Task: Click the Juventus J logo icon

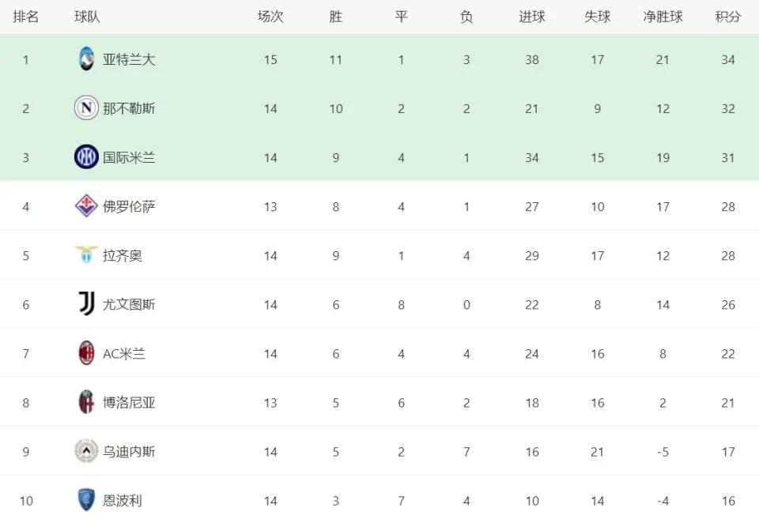Action: (86, 304)
